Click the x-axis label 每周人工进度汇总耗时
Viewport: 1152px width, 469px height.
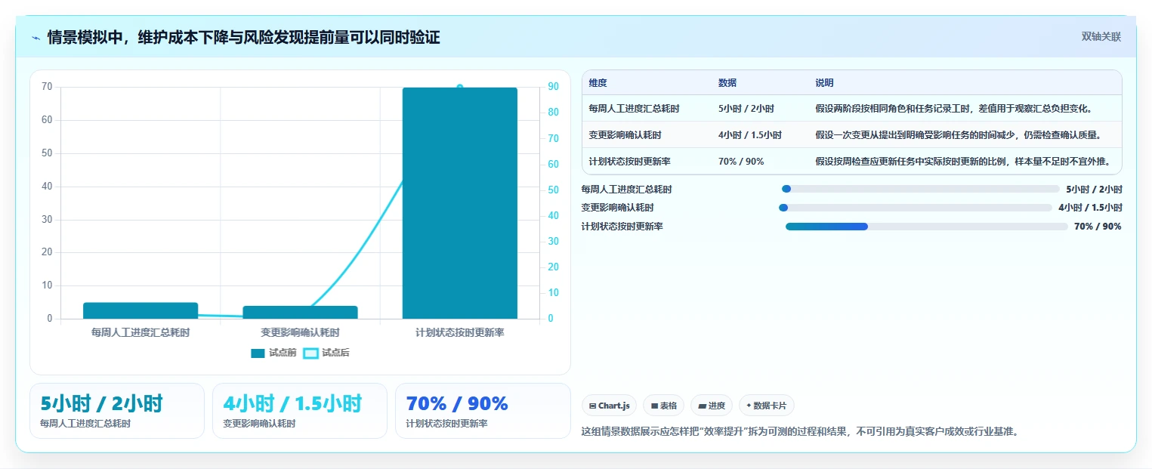[x=141, y=332]
